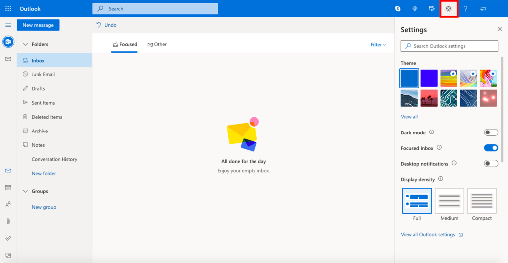Click the bottom left rail icon
Image resolution: width=508 pixels, height=263 pixels.
8,255
